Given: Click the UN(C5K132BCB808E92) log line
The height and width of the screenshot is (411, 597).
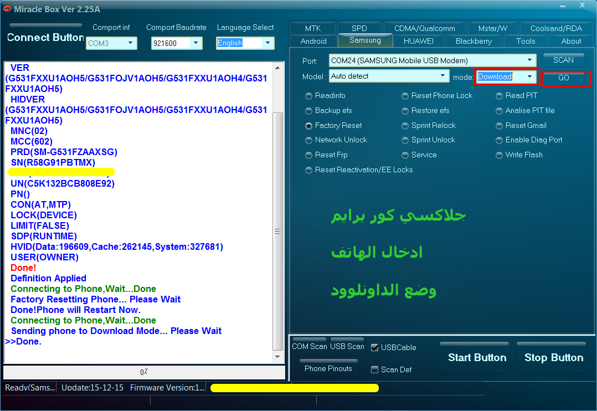Looking at the screenshot, I should [63, 183].
